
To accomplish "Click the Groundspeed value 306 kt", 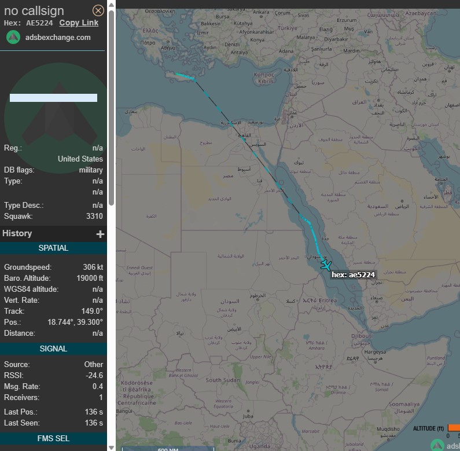I will [x=93, y=267].
